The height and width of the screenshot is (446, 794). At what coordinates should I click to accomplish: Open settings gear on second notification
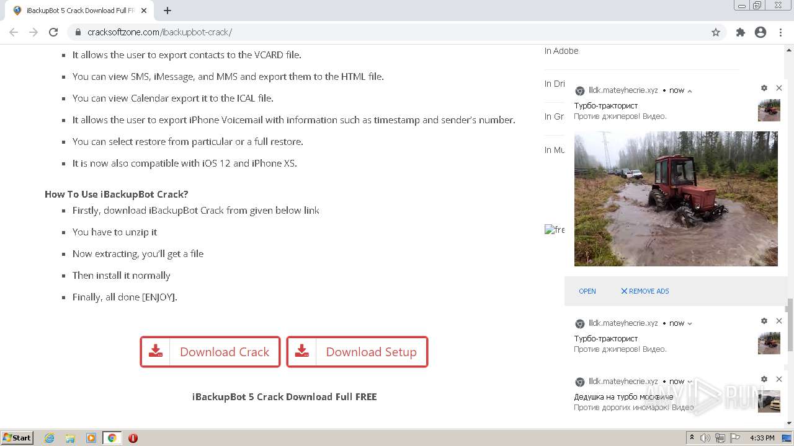point(764,321)
